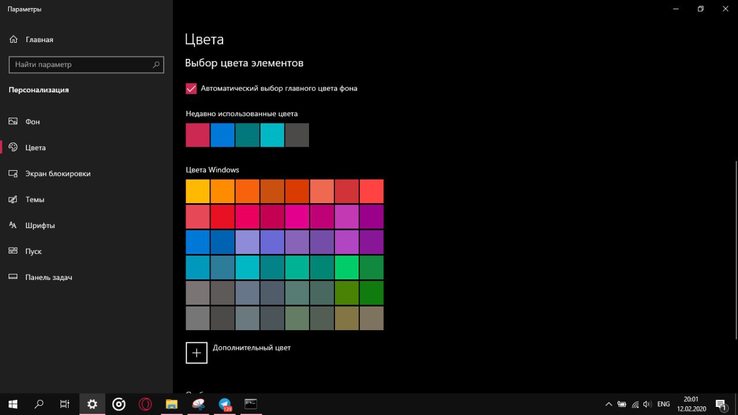738x415 pixels.
Task: Switch to Snipping Tool in the taskbar
Action: pyautogui.click(x=198, y=404)
